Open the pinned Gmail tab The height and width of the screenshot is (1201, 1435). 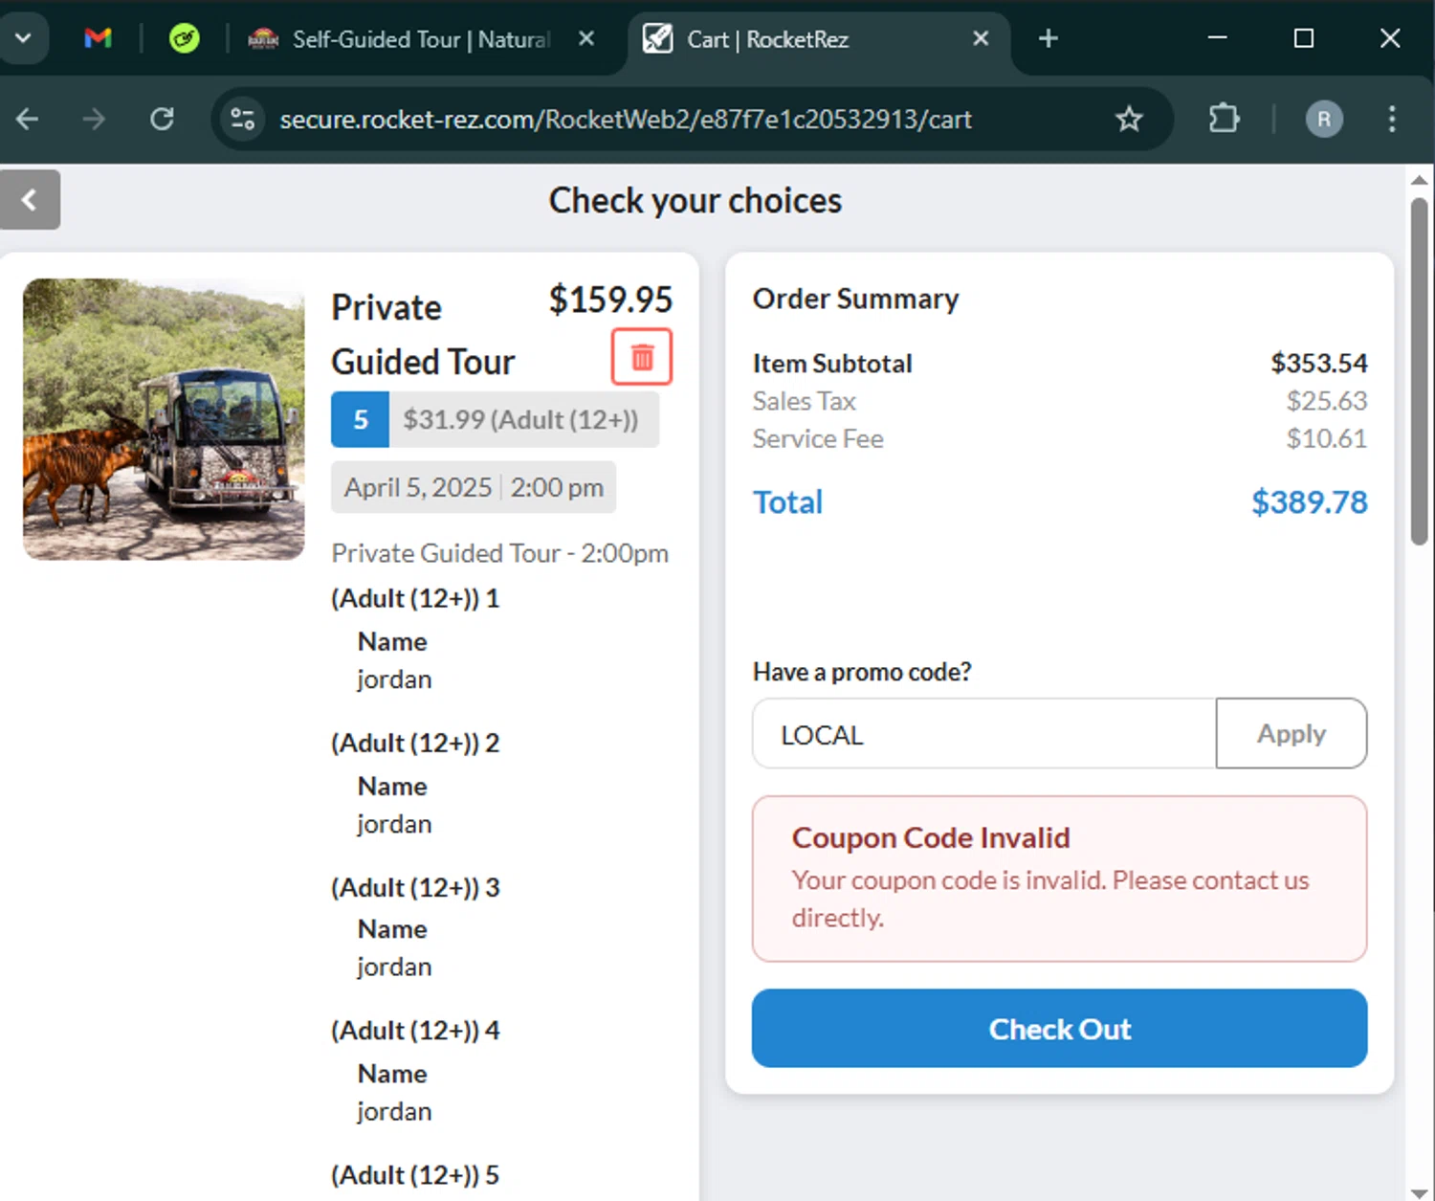tap(98, 38)
